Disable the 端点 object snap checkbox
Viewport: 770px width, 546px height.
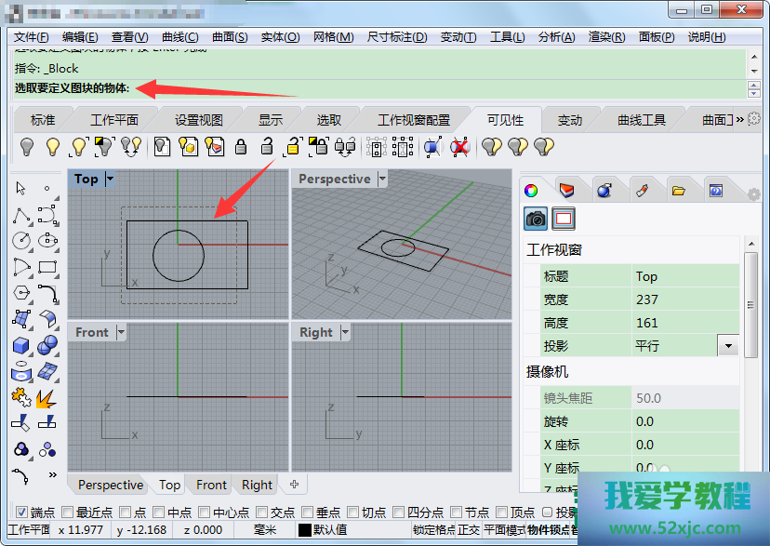(22, 512)
